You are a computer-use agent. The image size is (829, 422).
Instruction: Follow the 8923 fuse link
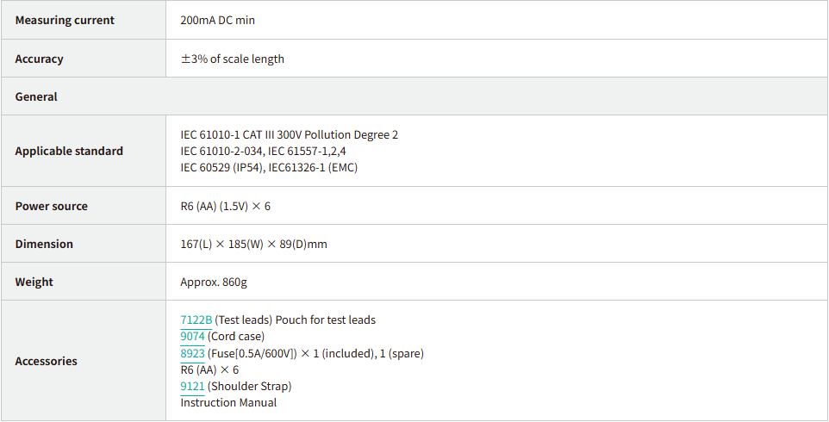click(x=193, y=353)
